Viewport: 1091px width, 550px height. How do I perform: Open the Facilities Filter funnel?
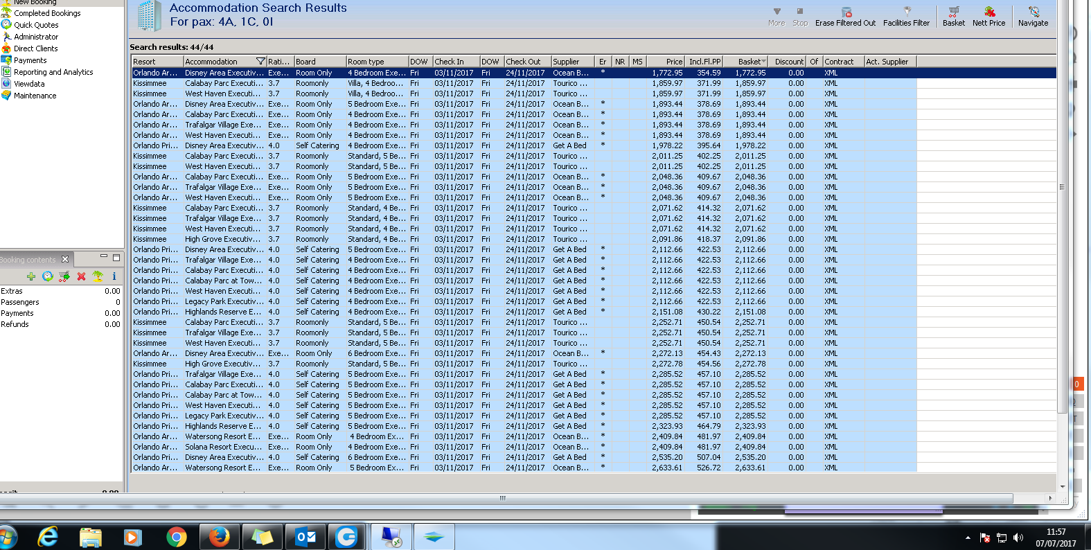click(906, 17)
